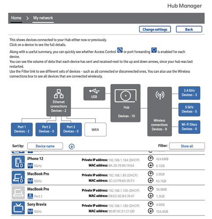The image size is (212, 219).
Task: Click upload arrow next to 34.9MB
Action: coord(150,189)
